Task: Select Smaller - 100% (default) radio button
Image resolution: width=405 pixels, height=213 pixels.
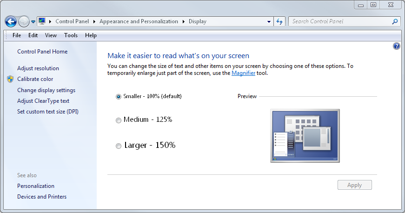Action: click(x=118, y=97)
